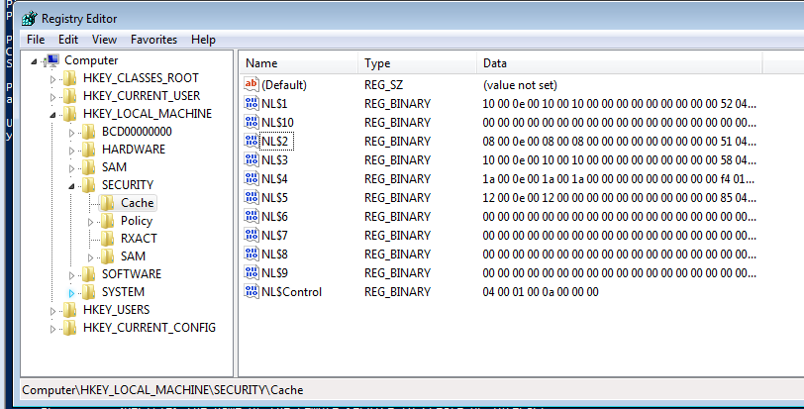Click the Data column header
The height and width of the screenshot is (409, 804).
click(619, 63)
